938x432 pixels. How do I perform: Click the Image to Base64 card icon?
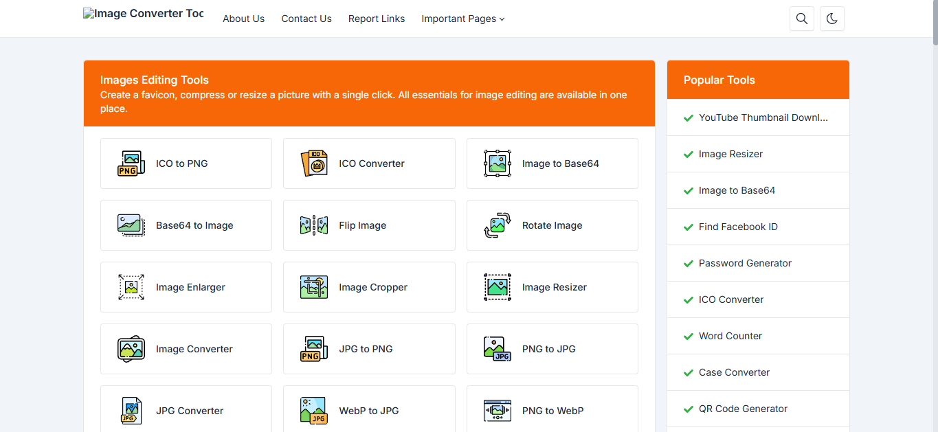[498, 163]
